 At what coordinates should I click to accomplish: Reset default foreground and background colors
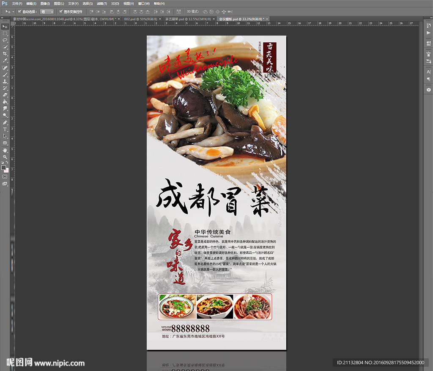tap(3, 163)
